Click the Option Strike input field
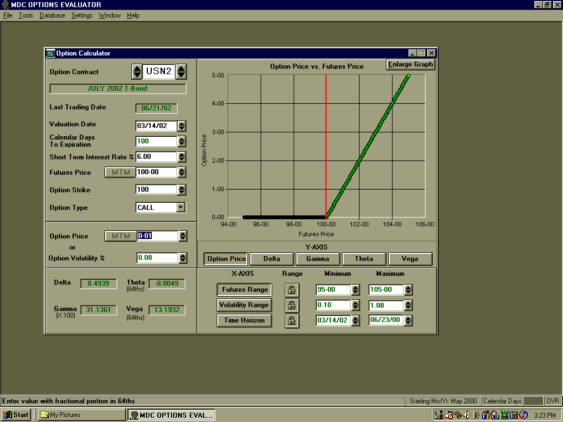This screenshot has height=422, width=563. pyautogui.click(x=156, y=190)
